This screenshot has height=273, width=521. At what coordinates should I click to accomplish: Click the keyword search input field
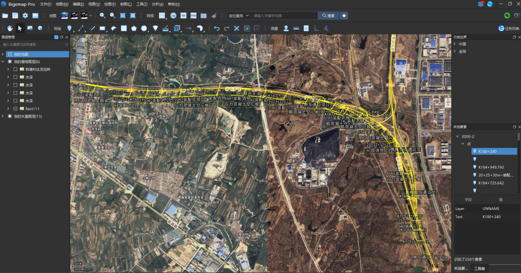click(284, 16)
